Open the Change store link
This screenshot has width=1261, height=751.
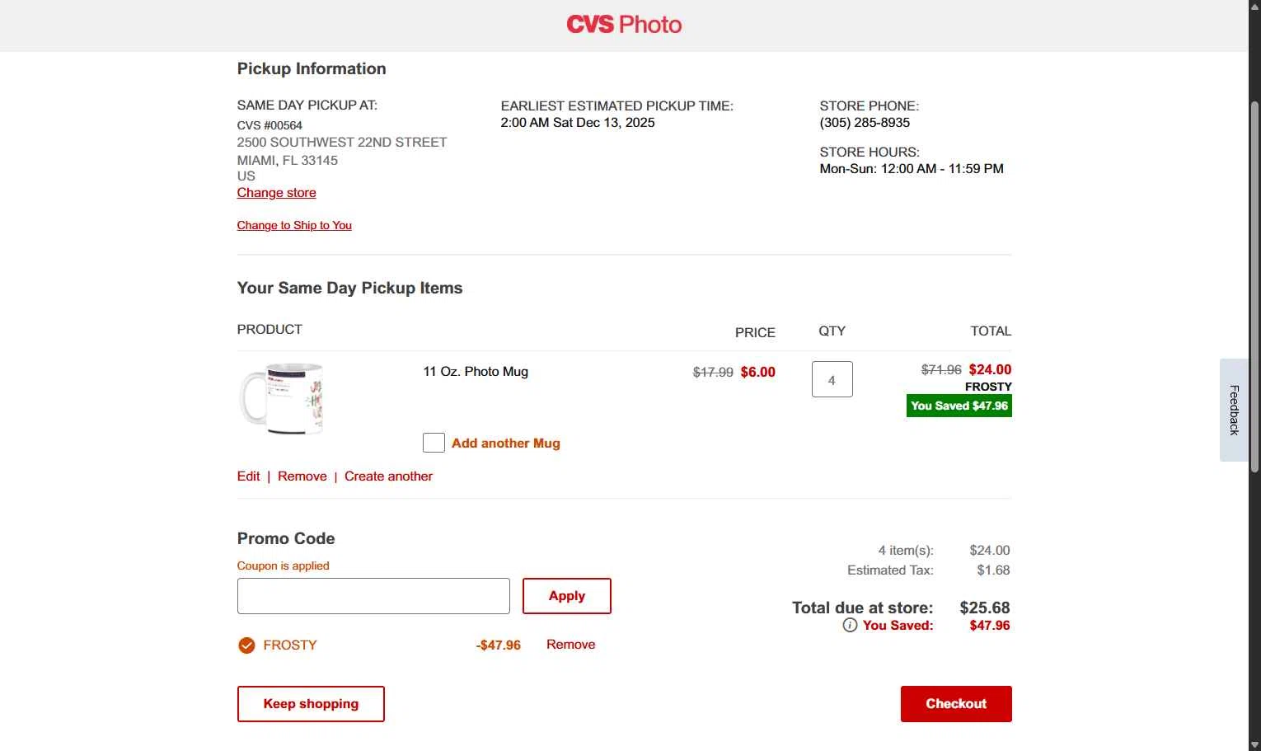coord(276,193)
